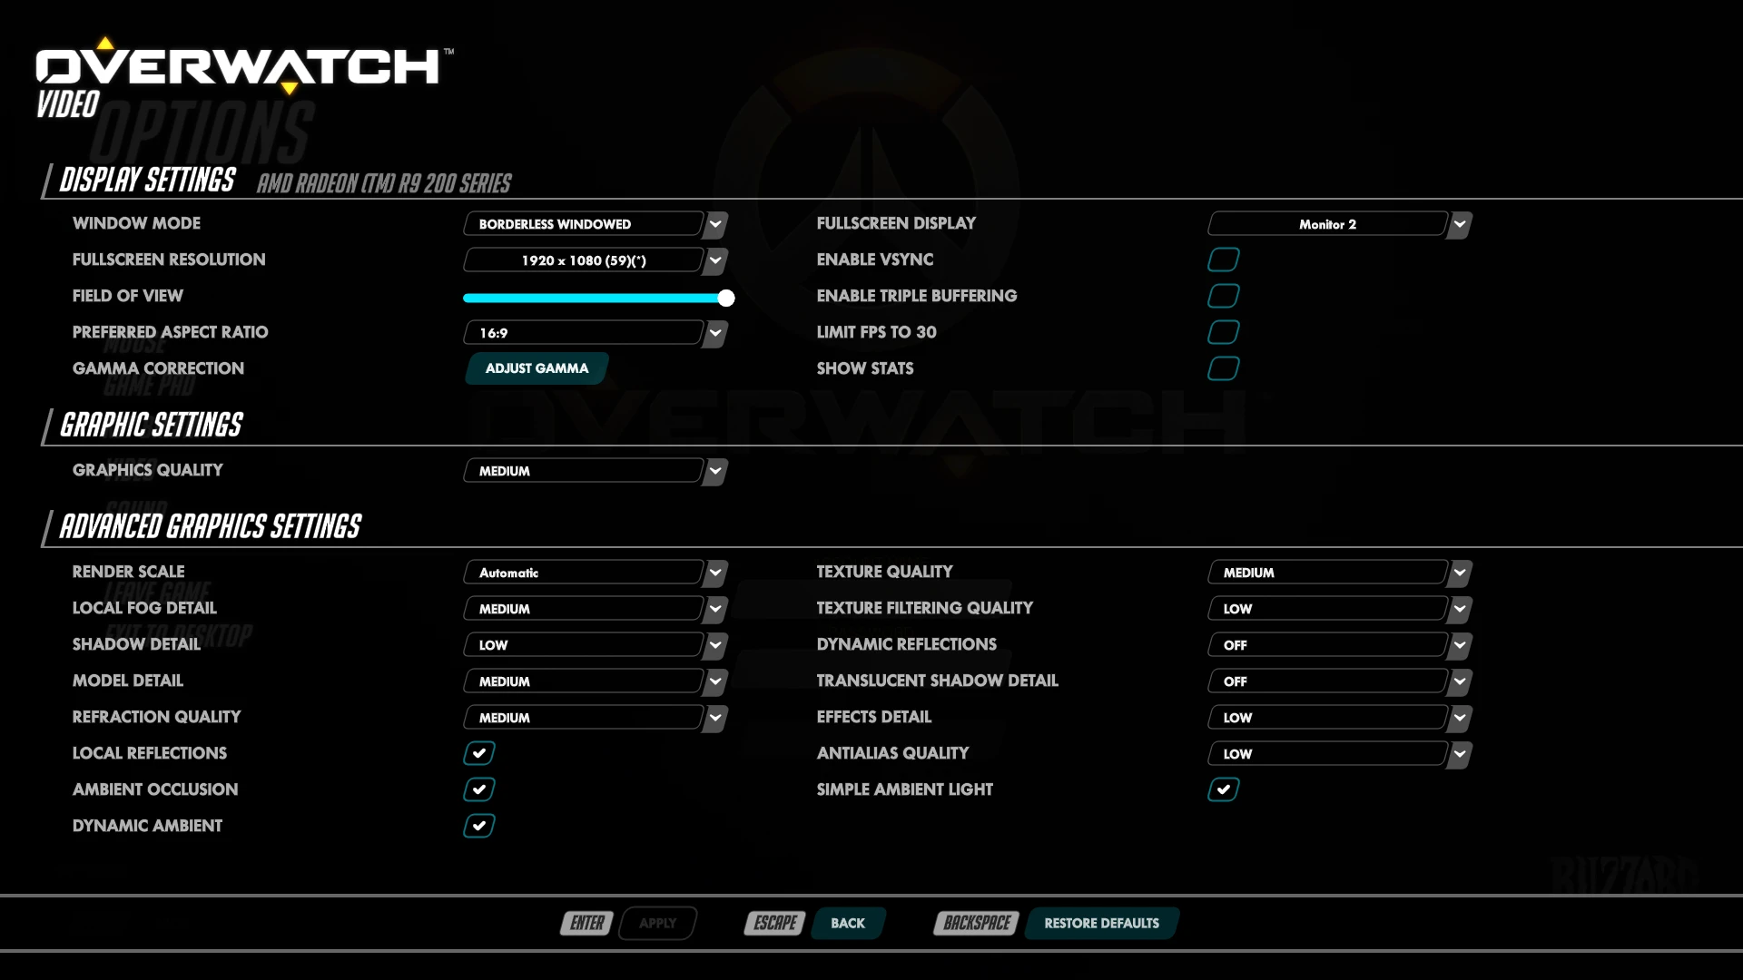Image resolution: width=1743 pixels, height=980 pixels.
Task: Click the Restore Defaults button
Action: tap(1100, 921)
